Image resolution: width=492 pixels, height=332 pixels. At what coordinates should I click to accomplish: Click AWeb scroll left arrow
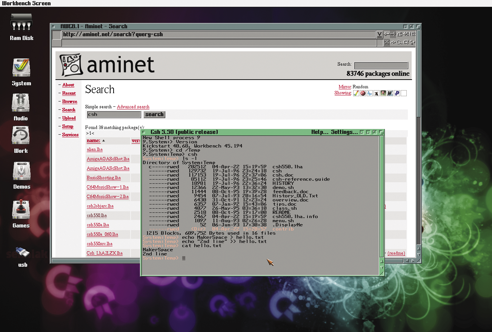[407, 261]
